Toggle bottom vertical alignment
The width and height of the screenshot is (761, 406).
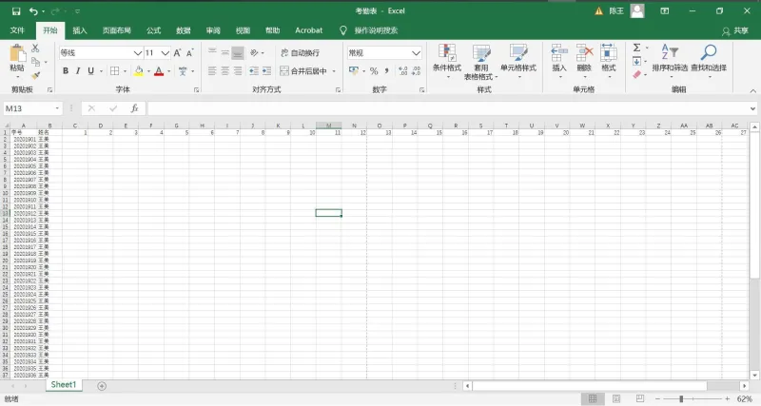pos(237,52)
